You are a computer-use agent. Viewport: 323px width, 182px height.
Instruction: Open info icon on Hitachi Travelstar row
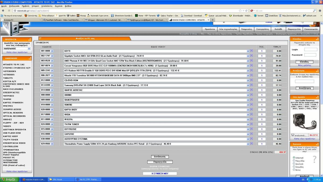pyautogui.click(x=251, y=75)
